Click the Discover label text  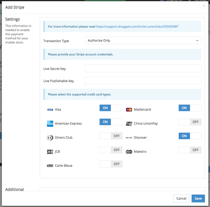(x=140, y=138)
